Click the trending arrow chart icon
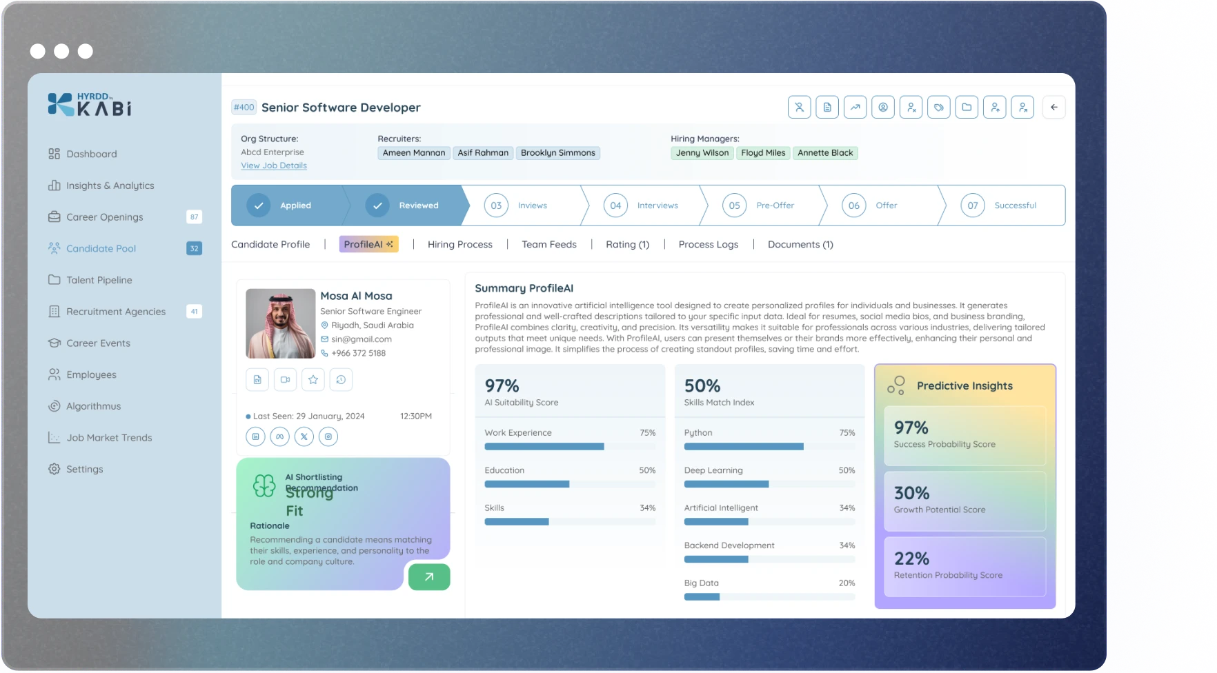The image size is (1217, 673). coord(855,108)
